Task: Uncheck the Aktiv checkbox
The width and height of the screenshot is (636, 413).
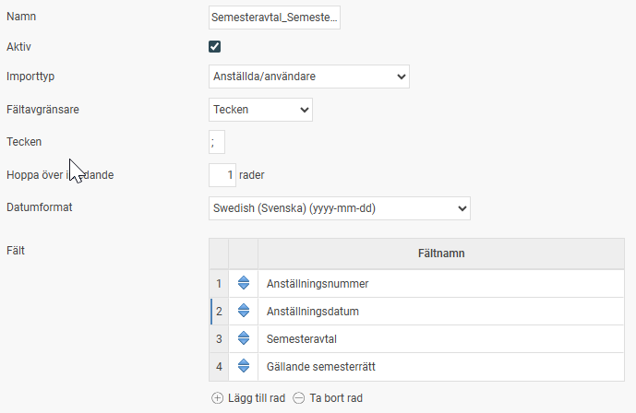Action: click(x=214, y=47)
